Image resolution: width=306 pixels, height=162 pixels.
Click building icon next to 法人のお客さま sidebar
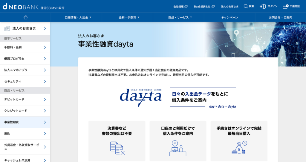tap(7, 28)
